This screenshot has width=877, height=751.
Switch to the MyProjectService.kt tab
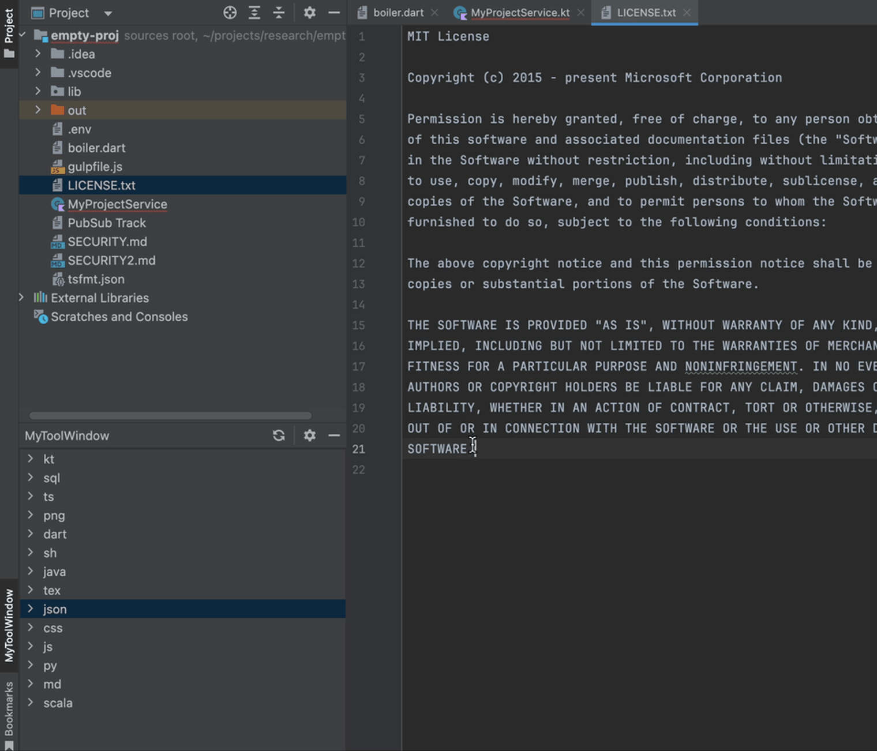coord(520,13)
